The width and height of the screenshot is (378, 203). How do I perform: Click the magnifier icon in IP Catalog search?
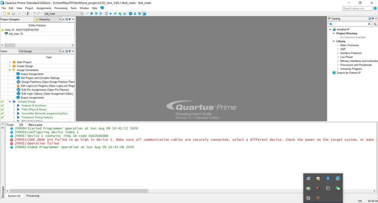coord(331,24)
